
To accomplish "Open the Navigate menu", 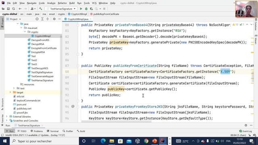I will (x=31, y=3).
